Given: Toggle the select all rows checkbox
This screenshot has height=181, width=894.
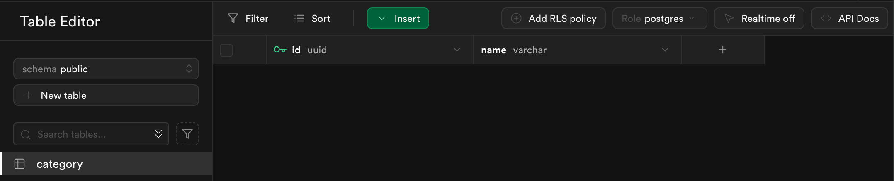Looking at the screenshot, I should click(x=226, y=50).
